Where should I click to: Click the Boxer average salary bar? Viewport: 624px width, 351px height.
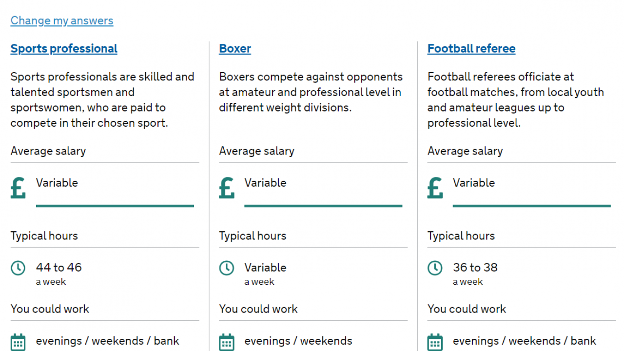323,206
